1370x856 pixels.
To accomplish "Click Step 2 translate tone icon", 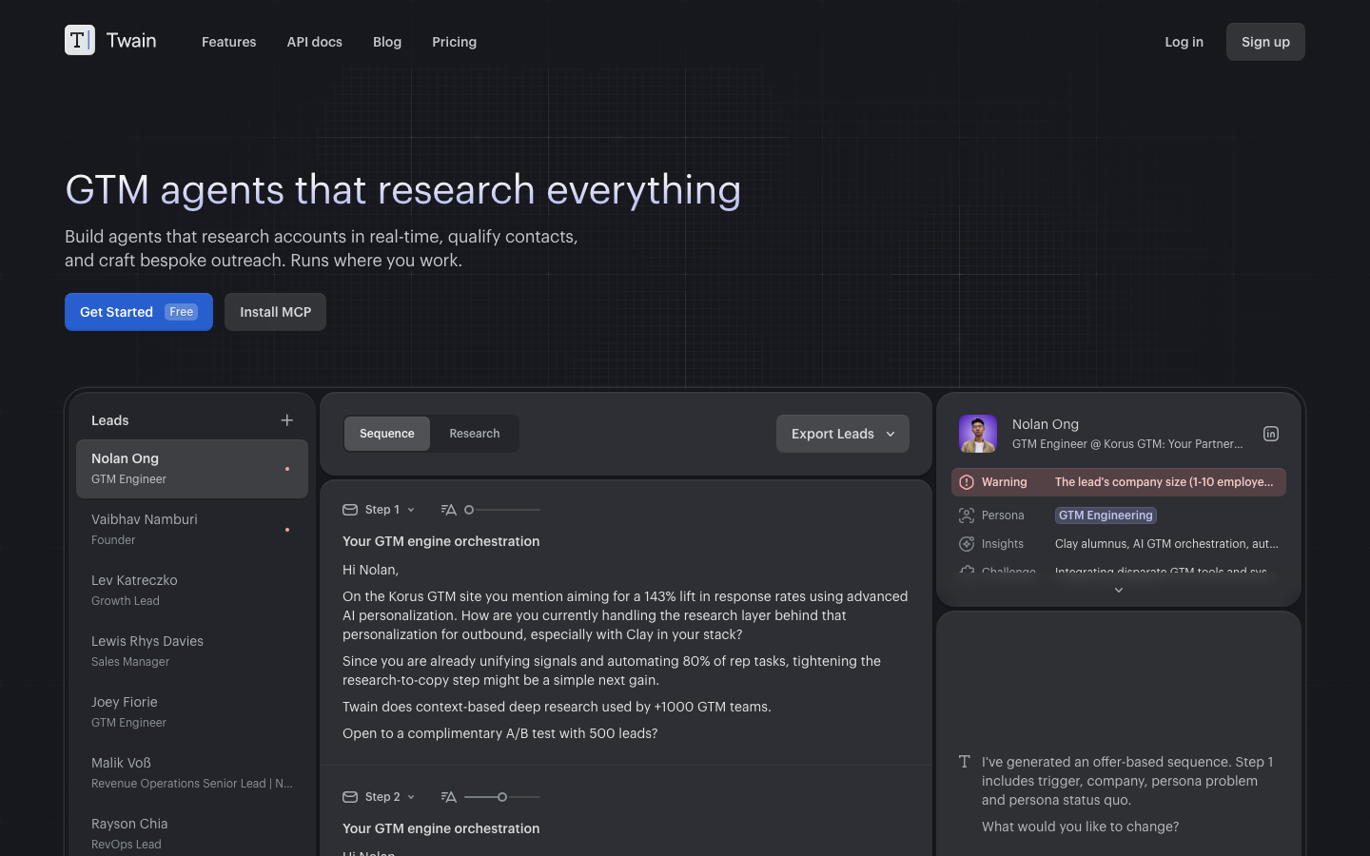I will click(449, 797).
